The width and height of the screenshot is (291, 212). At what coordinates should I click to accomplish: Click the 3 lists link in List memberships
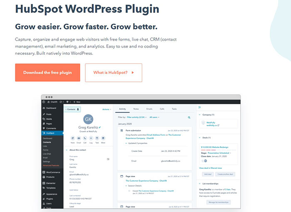click(x=228, y=190)
